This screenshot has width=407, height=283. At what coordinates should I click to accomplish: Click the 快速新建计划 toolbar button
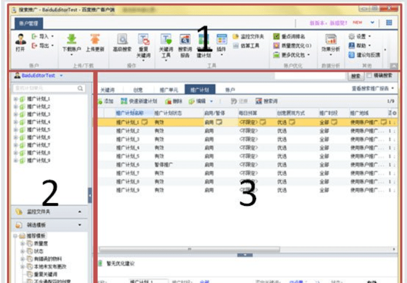coord(139,101)
